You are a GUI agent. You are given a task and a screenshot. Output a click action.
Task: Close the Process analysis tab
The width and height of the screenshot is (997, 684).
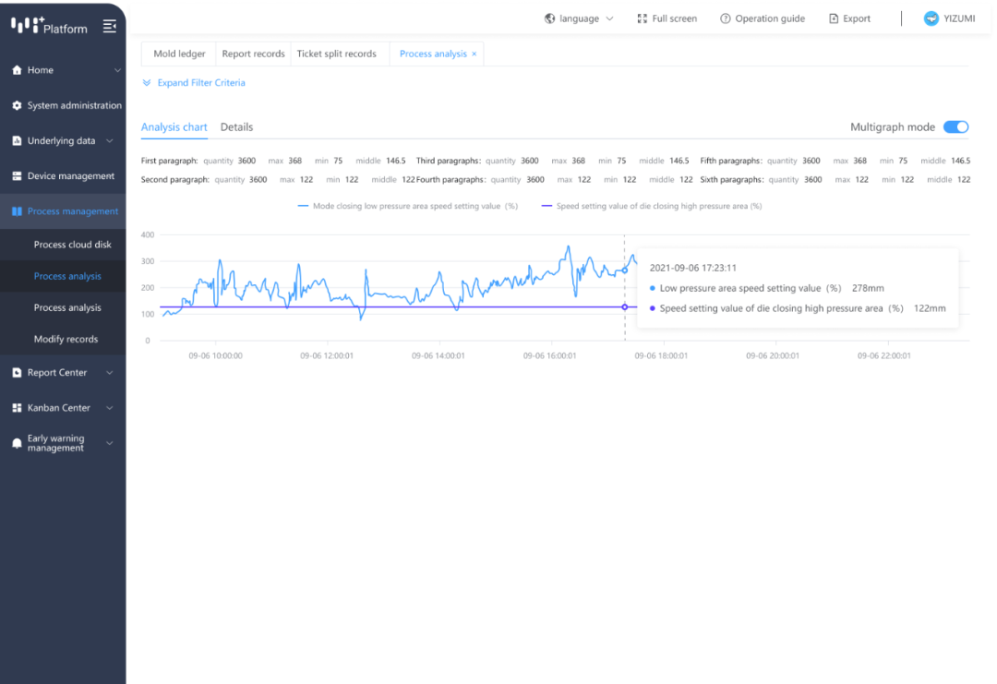pyautogui.click(x=474, y=54)
